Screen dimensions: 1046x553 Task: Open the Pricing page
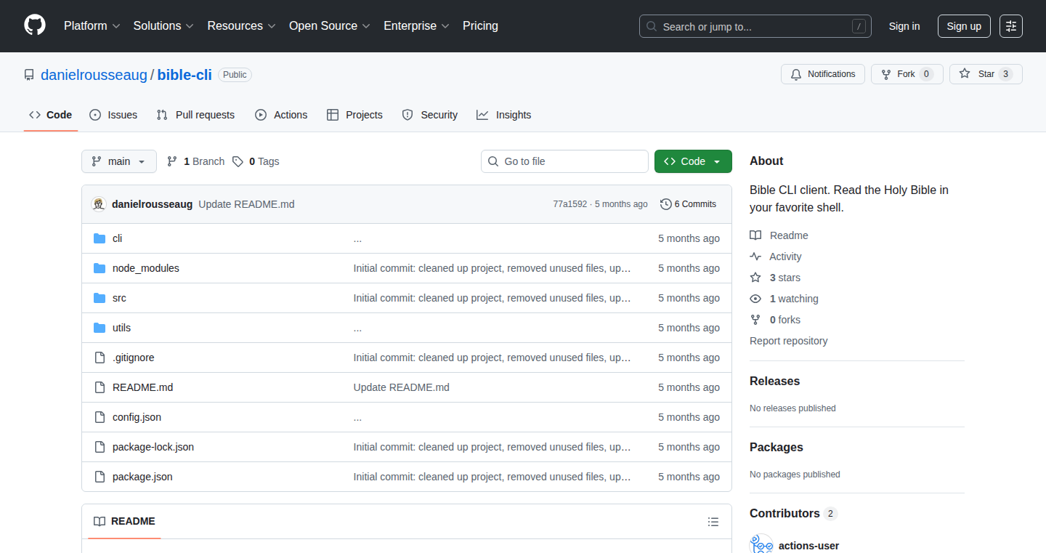click(480, 26)
